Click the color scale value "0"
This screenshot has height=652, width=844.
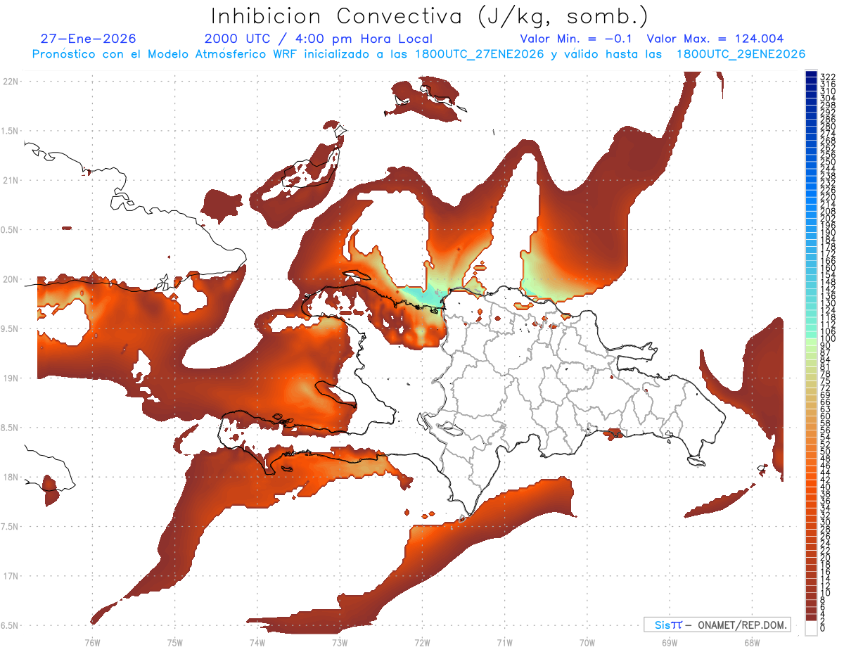point(822,627)
